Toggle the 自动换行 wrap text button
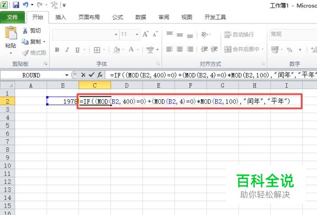Screen dimensions: 317x215 click(239, 34)
